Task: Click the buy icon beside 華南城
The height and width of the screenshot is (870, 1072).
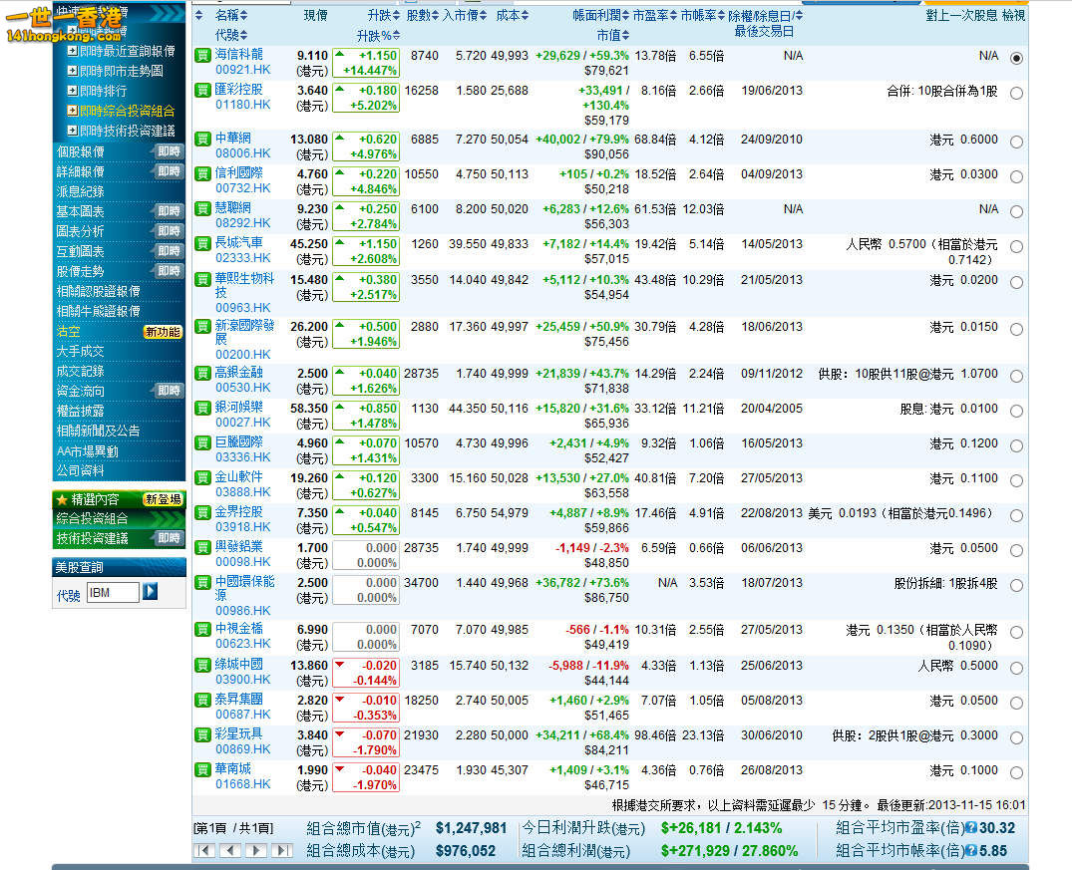Action: [202, 769]
